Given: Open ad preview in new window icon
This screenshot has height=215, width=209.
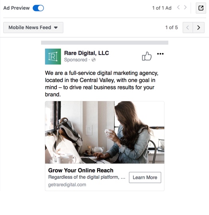Looking at the screenshot, I should [201, 8].
